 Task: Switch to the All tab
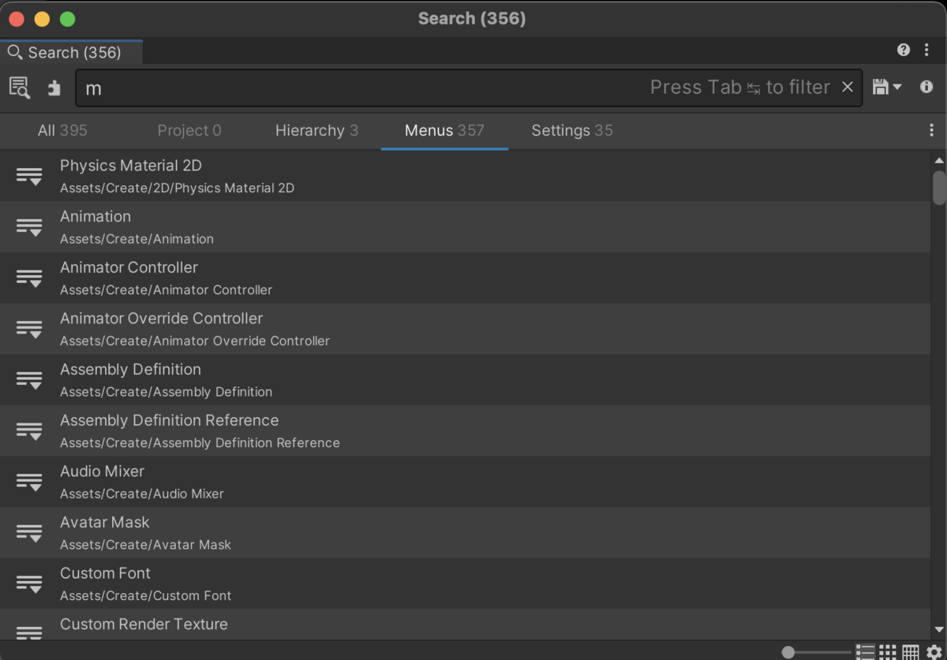[x=62, y=130]
